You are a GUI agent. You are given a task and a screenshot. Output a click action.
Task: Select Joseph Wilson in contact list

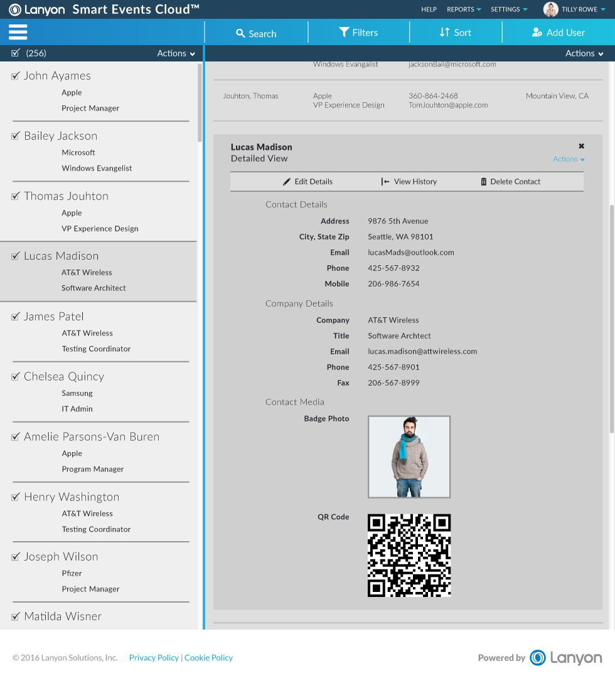tap(61, 556)
